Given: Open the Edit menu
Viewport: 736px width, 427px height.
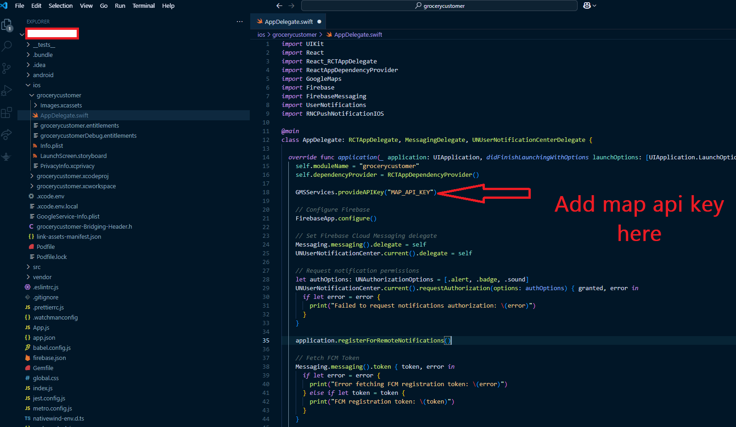Looking at the screenshot, I should (36, 6).
